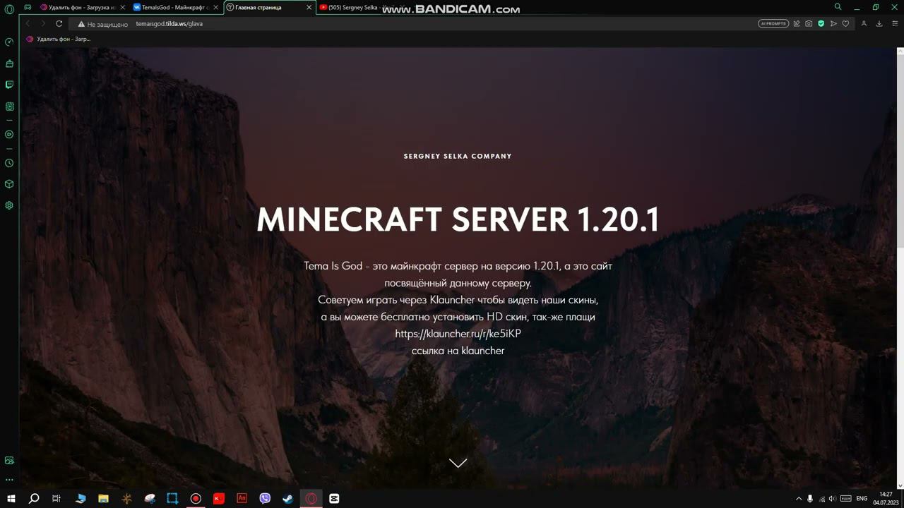Open the Twitch panel in the sidebar
Image resolution: width=904 pixels, height=508 pixels.
click(x=9, y=85)
